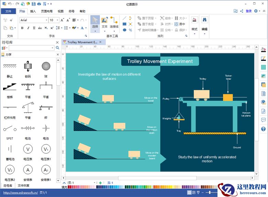Select the 安培表 ammeter A symbol
268x197 pixels.
pos(28,173)
